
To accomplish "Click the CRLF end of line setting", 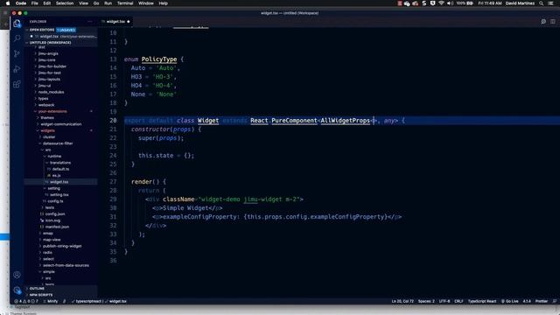I will (x=458, y=301).
